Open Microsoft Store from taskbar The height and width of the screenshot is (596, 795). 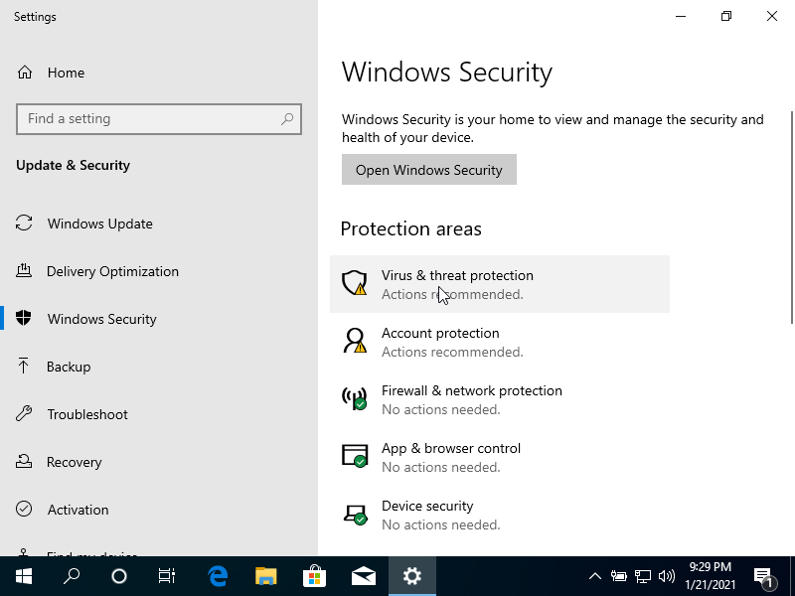315,576
